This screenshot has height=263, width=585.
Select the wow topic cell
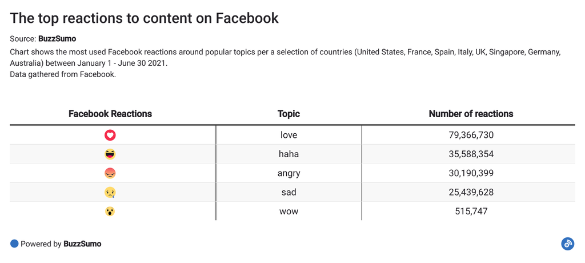(289, 212)
